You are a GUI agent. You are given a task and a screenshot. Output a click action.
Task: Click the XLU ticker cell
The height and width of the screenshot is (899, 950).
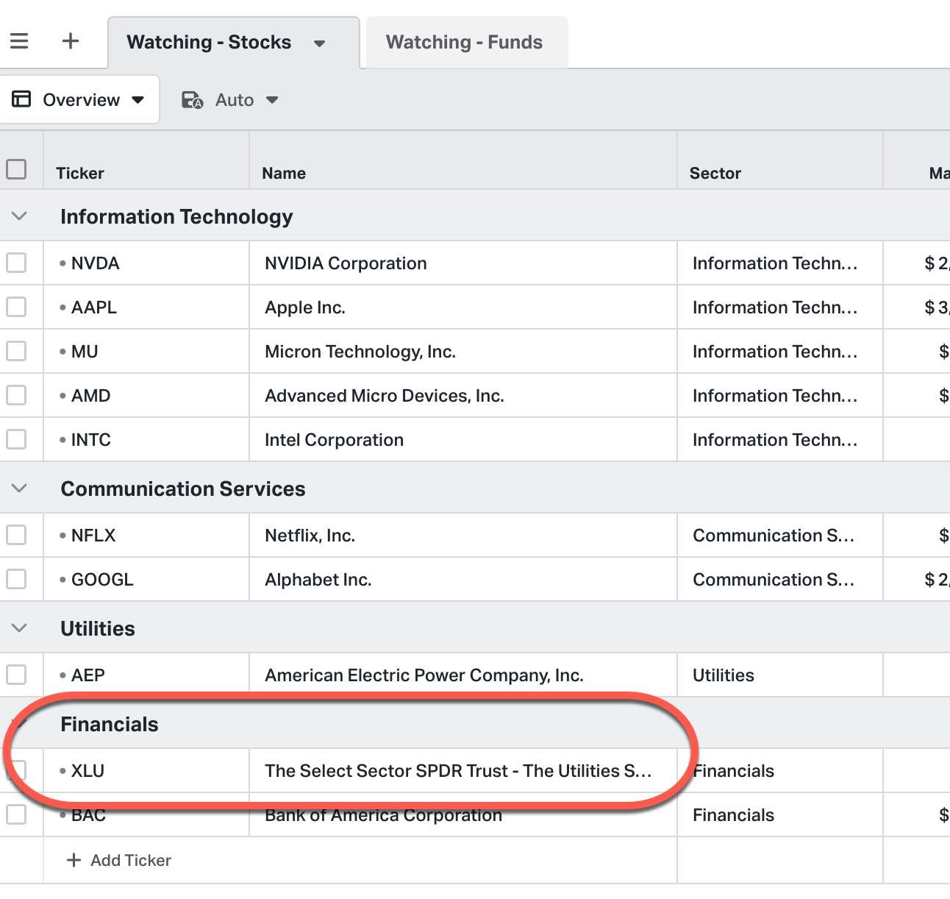pos(146,771)
